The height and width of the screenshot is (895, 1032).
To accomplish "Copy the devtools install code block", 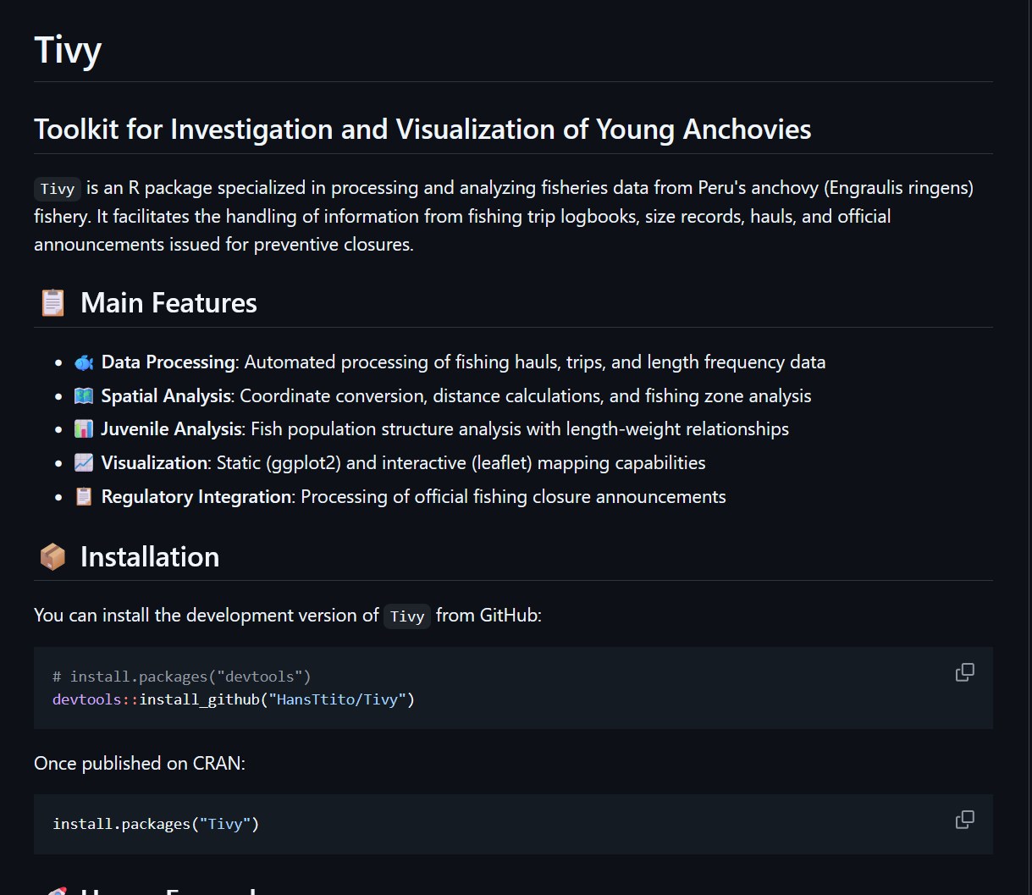I will click(x=964, y=672).
